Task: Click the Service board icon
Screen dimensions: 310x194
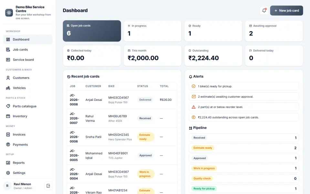Action: pyautogui.click(x=8, y=59)
